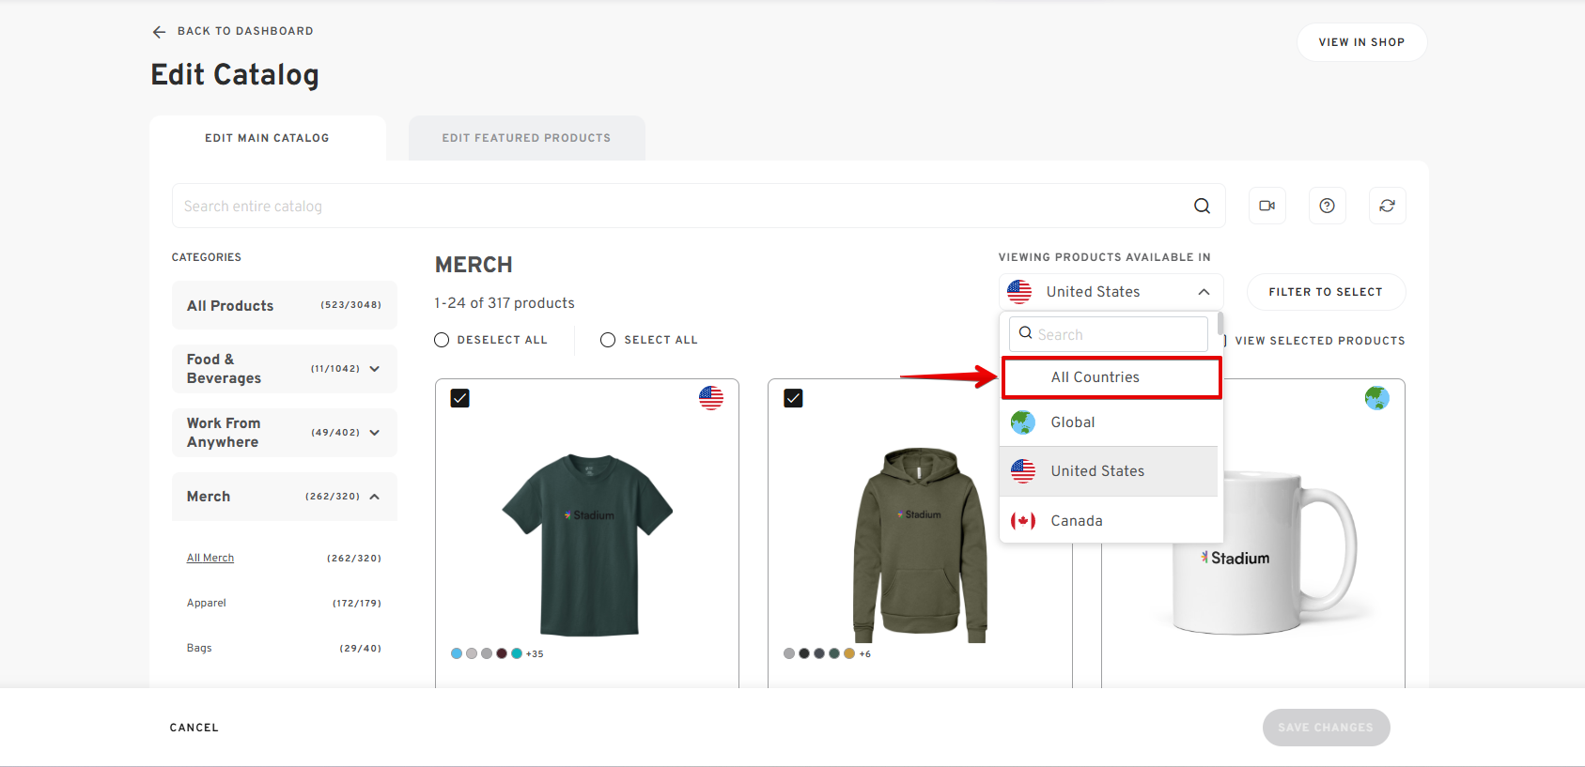Viewport: 1585px width, 767px height.
Task: Click the help question mark icon
Action: coord(1327,206)
